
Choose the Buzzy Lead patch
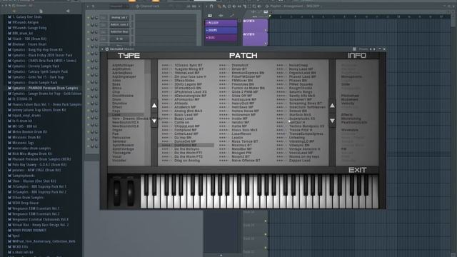point(184,119)
